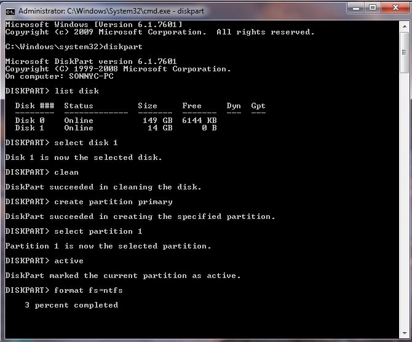
Task: Close the diskpart command window
Action: 395,7
